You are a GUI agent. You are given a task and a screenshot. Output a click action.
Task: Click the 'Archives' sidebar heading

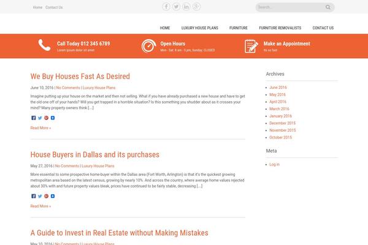point(275,74)
